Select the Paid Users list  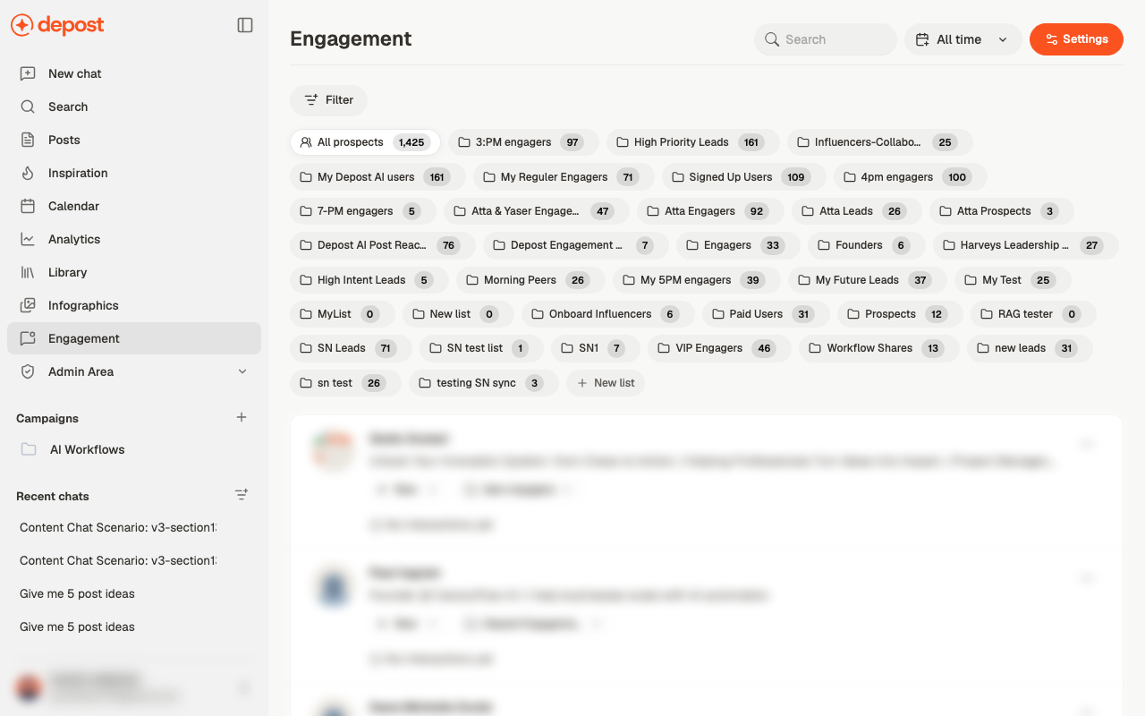click(766, 314)
